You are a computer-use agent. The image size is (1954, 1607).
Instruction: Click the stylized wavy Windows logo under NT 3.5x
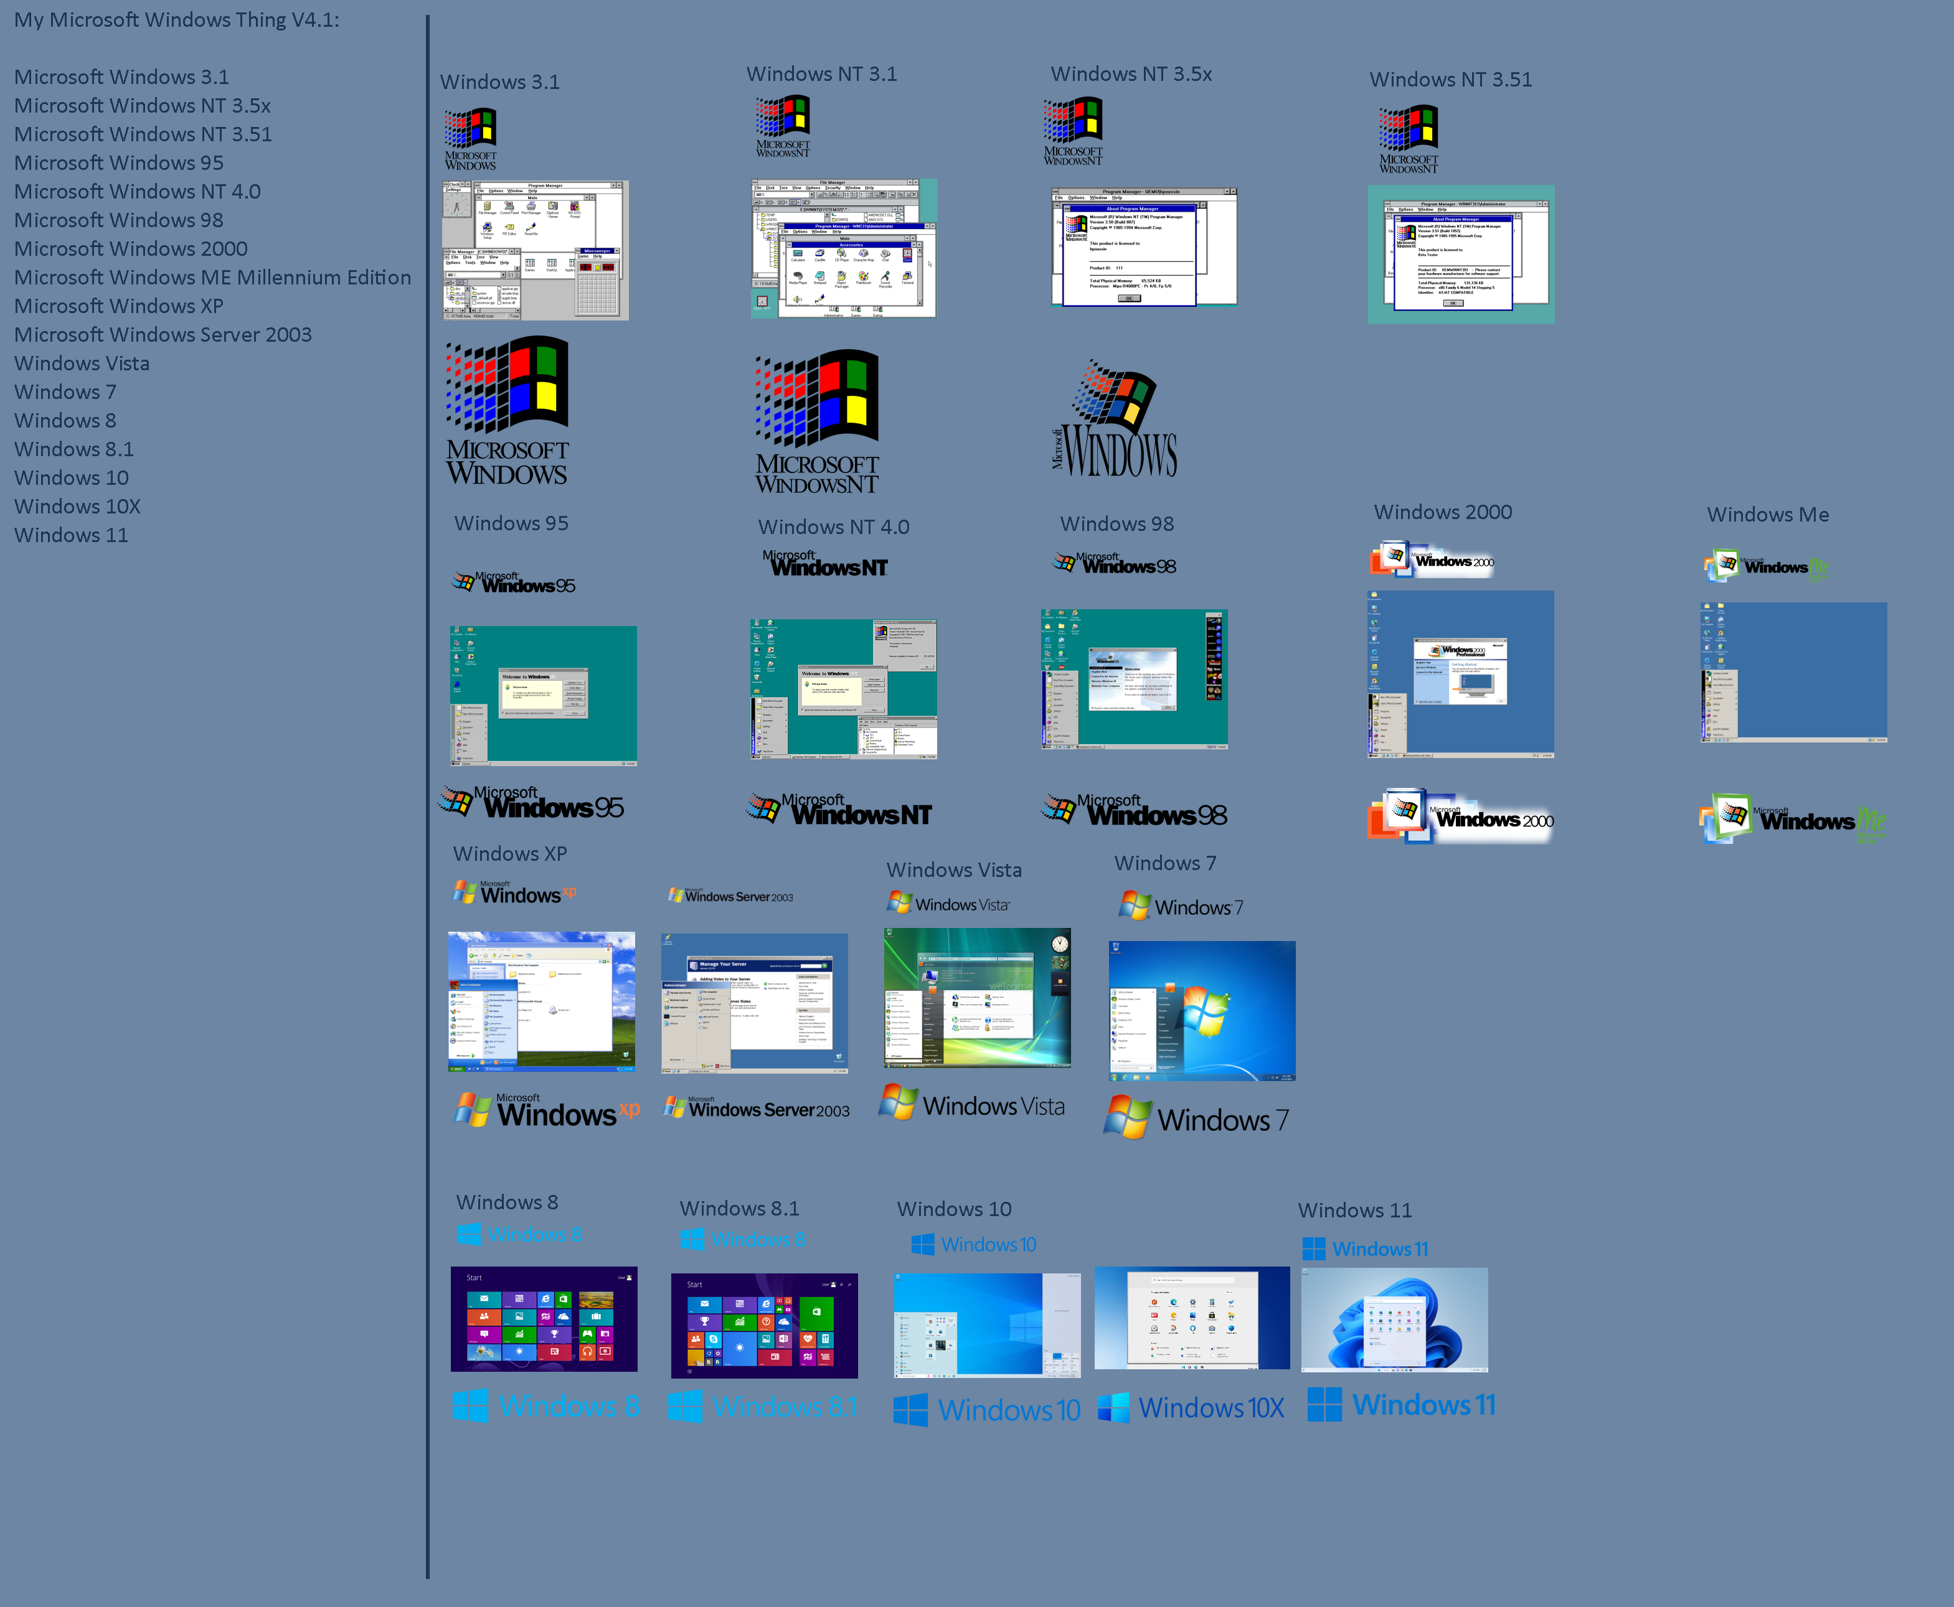[x=1115, y=418]
